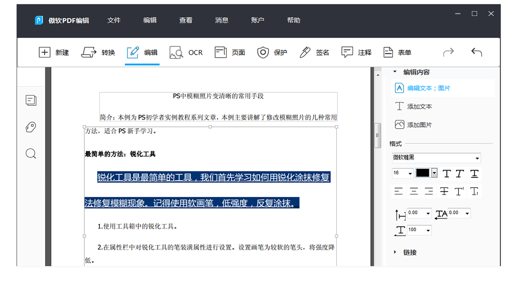The image size is (516, 285).
Task: Click the 新建 (New) toolbar button
Action: click(53, 52)
